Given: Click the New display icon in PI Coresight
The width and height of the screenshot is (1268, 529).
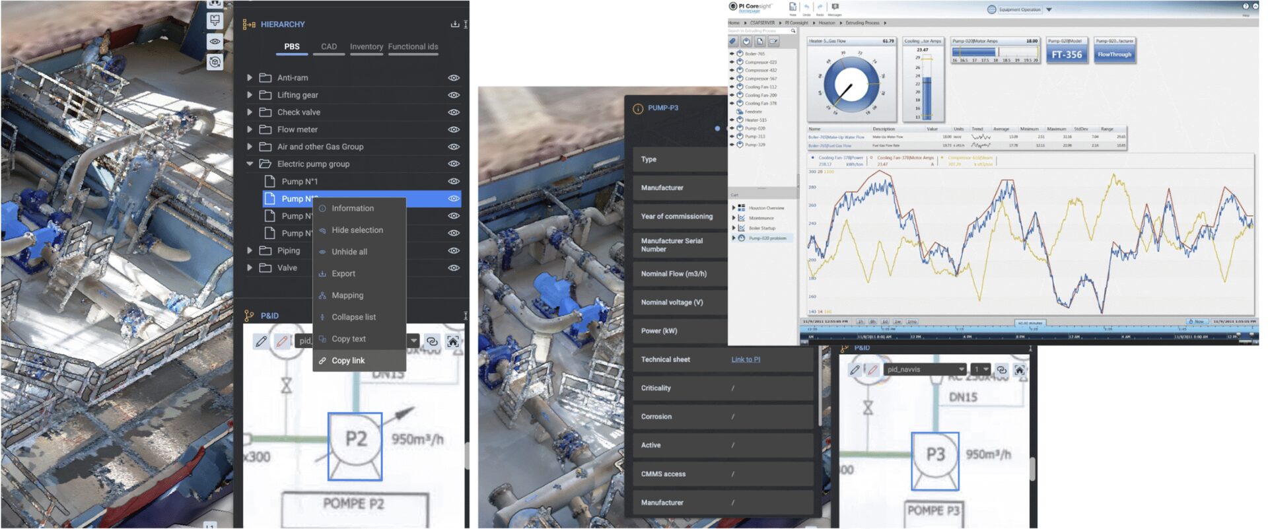Looking at the screenshot, I should pos(792,7).
